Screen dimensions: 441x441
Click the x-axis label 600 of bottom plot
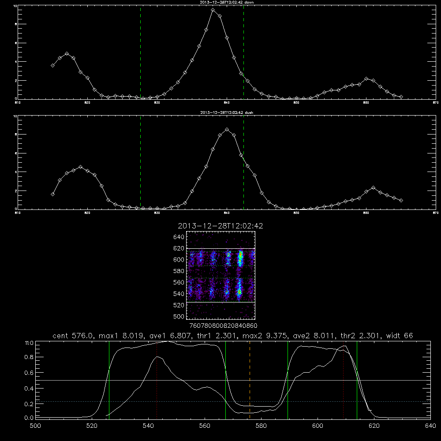(318, 426)
